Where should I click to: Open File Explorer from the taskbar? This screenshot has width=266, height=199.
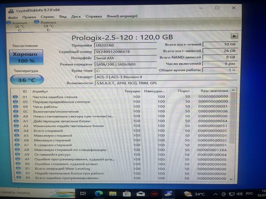click(113, 194)
